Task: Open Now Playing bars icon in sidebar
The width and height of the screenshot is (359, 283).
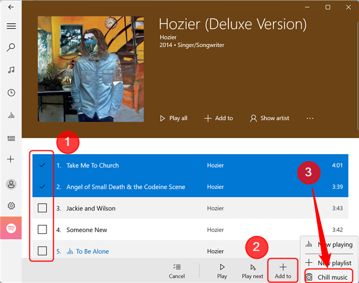Action: [11, 115]
